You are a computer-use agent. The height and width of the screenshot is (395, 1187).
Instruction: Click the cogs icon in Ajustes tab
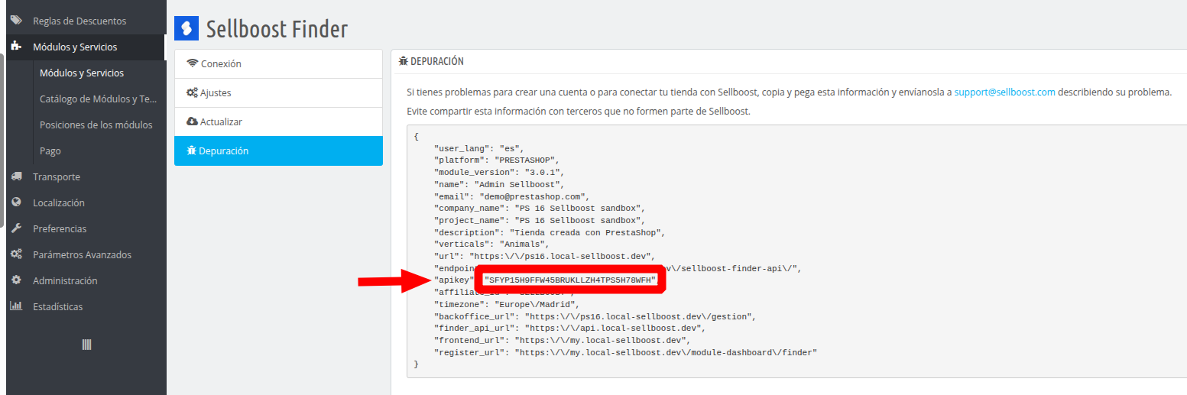[193, 92]
